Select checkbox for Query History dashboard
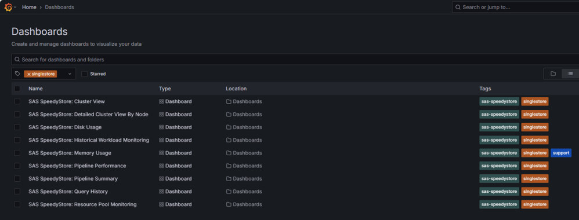Image resolution: width=579 pixels, height=220 pixels. [17, 192]
